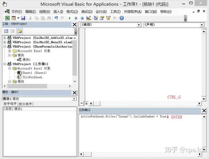This screenshot has height=159, width=209.
Task: Open the 窗口(W) menu
Action: (151, 12)
